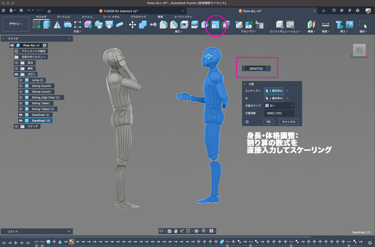Collapse the ボディ folder in browser
This screenshot has height=247, width=375.
click(11, 75)
